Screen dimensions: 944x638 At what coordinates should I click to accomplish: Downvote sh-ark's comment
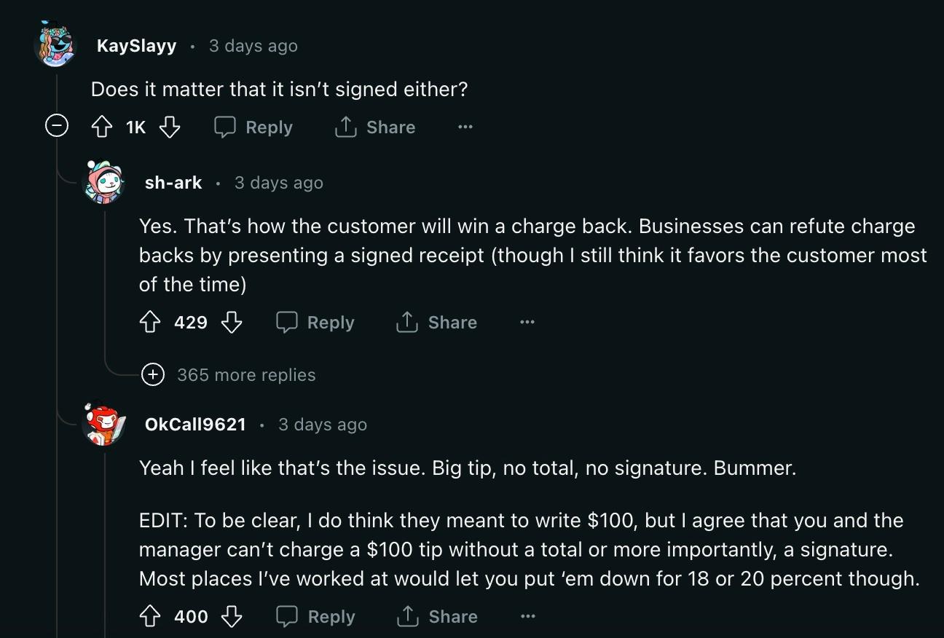[x=232, y=322]
